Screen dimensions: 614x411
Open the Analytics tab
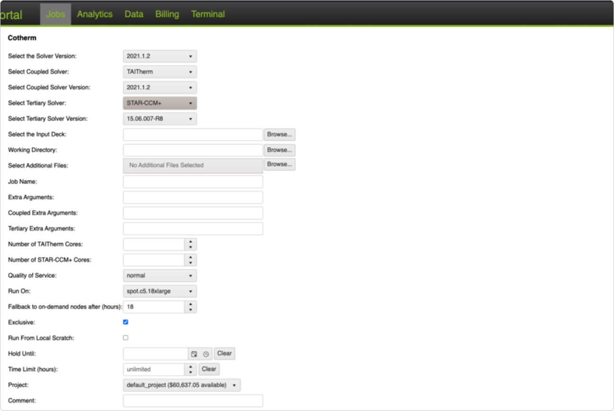tap(95, 14)
